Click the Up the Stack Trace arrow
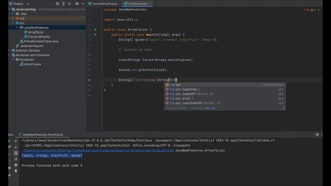Viewport: 331px width, 186px height. (x=16, y=141)
